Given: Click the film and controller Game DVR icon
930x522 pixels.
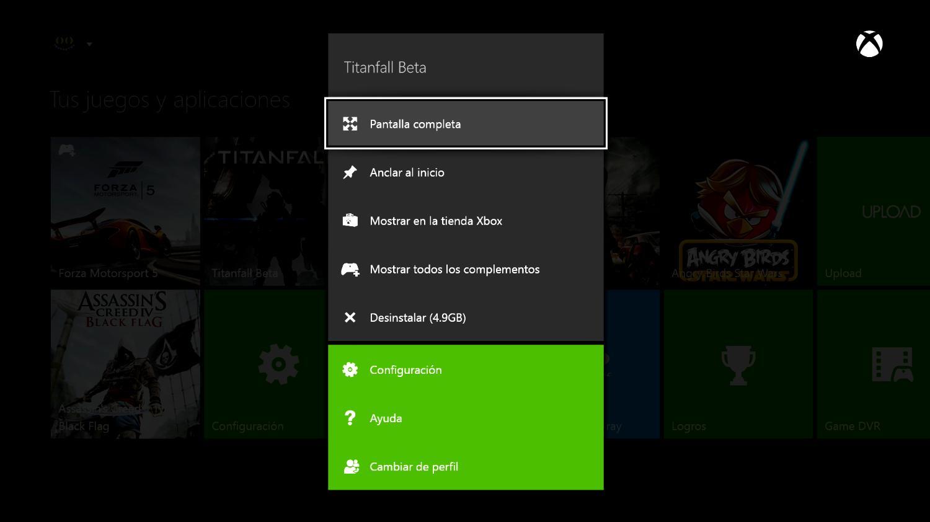Looking at the screenshot, I should [x=892, y=364].
